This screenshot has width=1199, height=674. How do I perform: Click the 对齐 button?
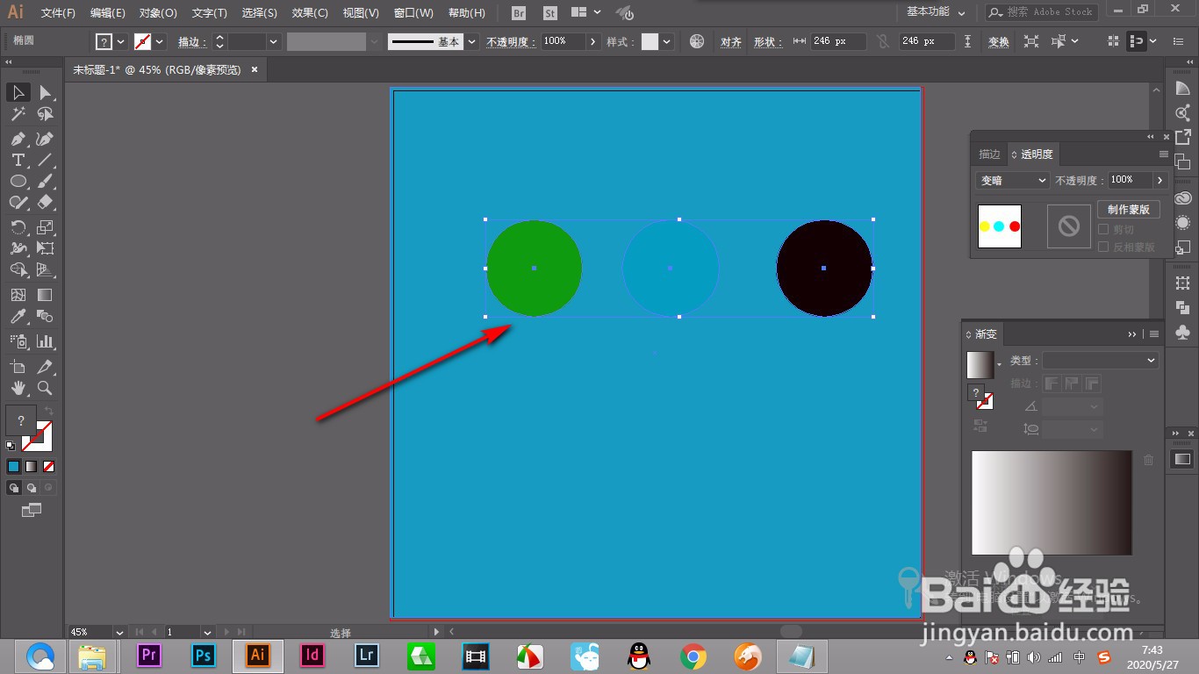[731, 42]
